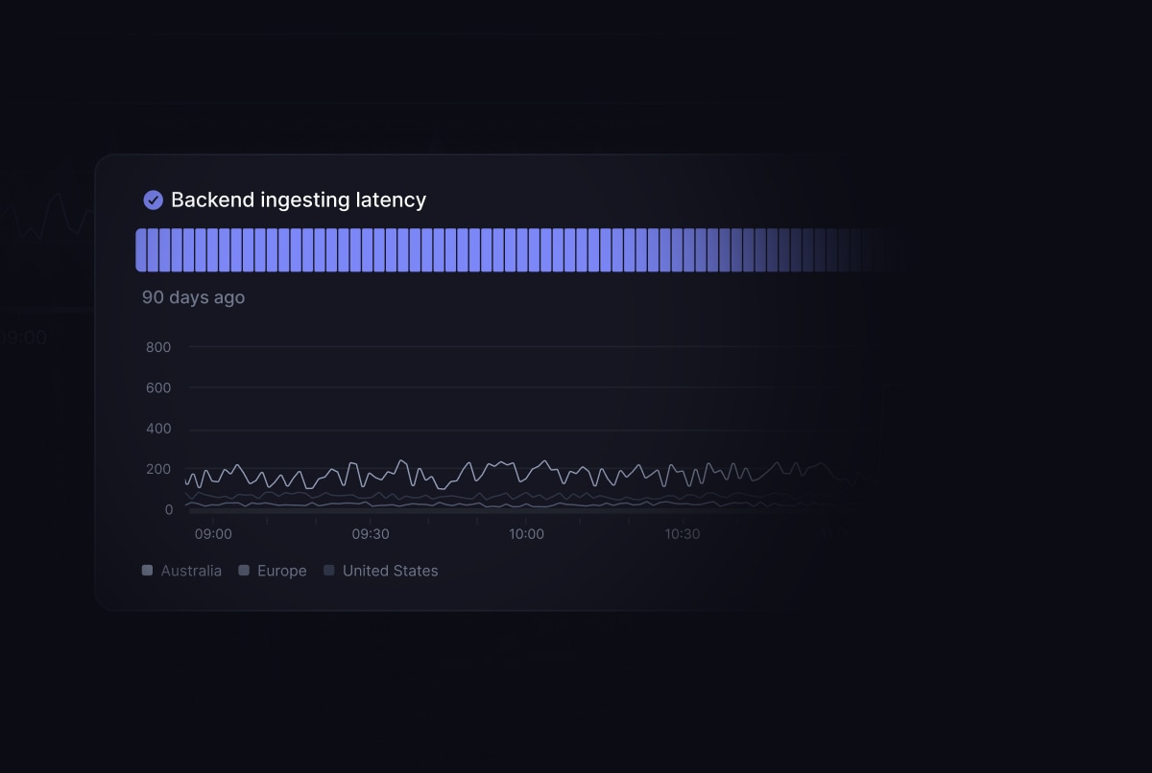This screenshot has height=773, width=1152.
Task: Open the Backend ingesting latency title
Action: tap(298, 199)
